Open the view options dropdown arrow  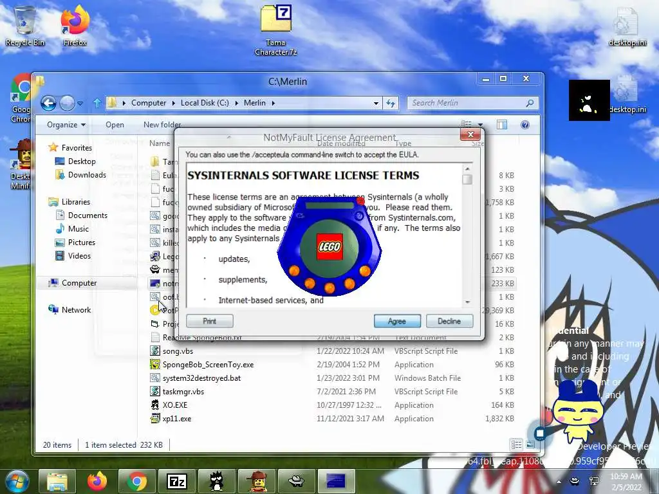480,125
